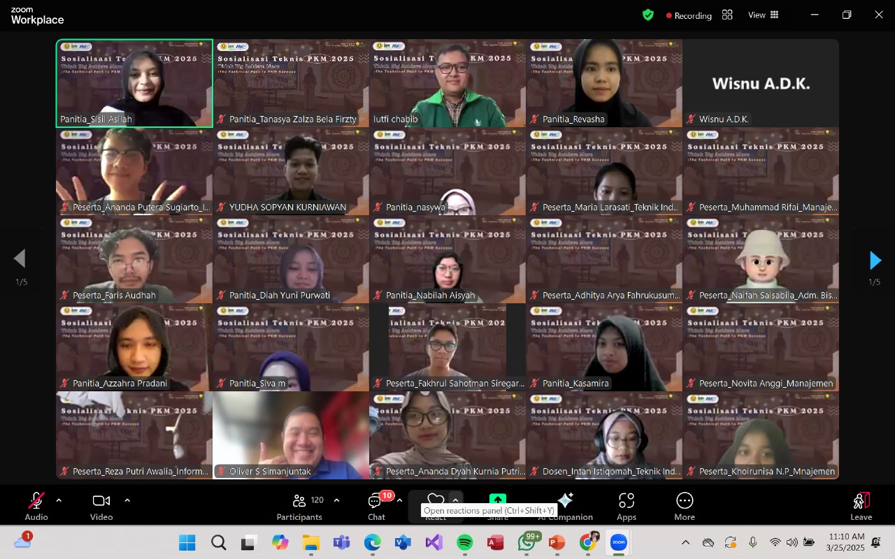Expand the chevron next to Chat
Viewport: 895px width, 559px height.
399,500
